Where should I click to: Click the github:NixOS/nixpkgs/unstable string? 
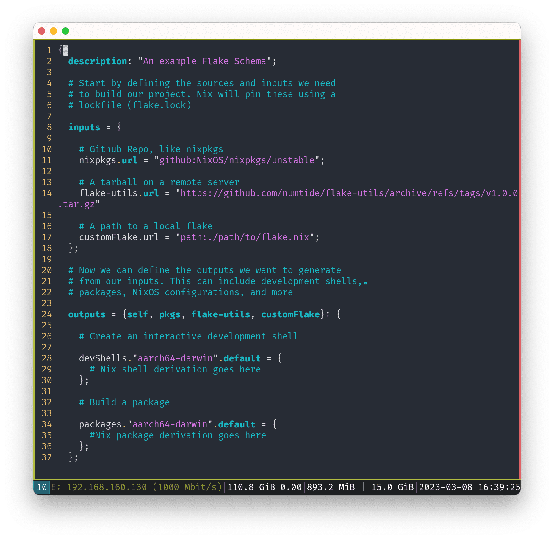click(x=237, y=160)
